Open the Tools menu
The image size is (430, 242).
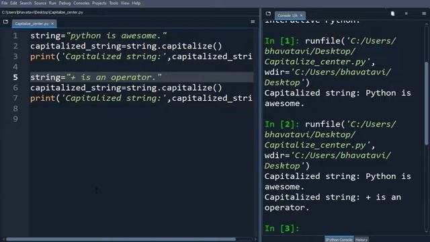pyautogui.click(x=114, y=3)
